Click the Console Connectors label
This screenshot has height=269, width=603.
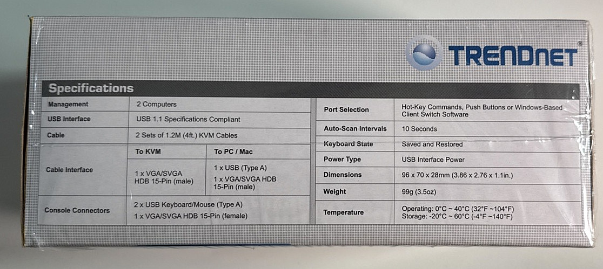click(77, 210)
